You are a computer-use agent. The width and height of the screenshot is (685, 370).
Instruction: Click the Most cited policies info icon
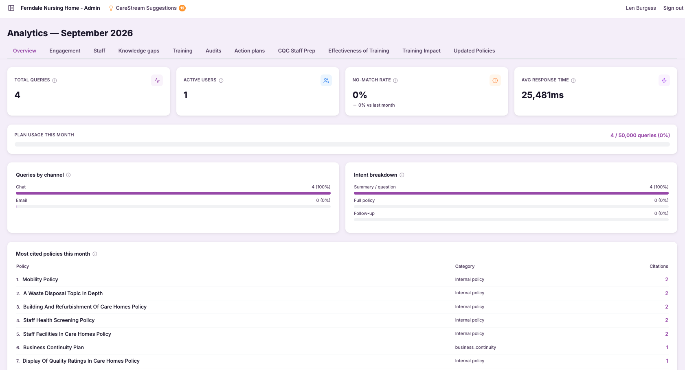click(x=95, y=254)
